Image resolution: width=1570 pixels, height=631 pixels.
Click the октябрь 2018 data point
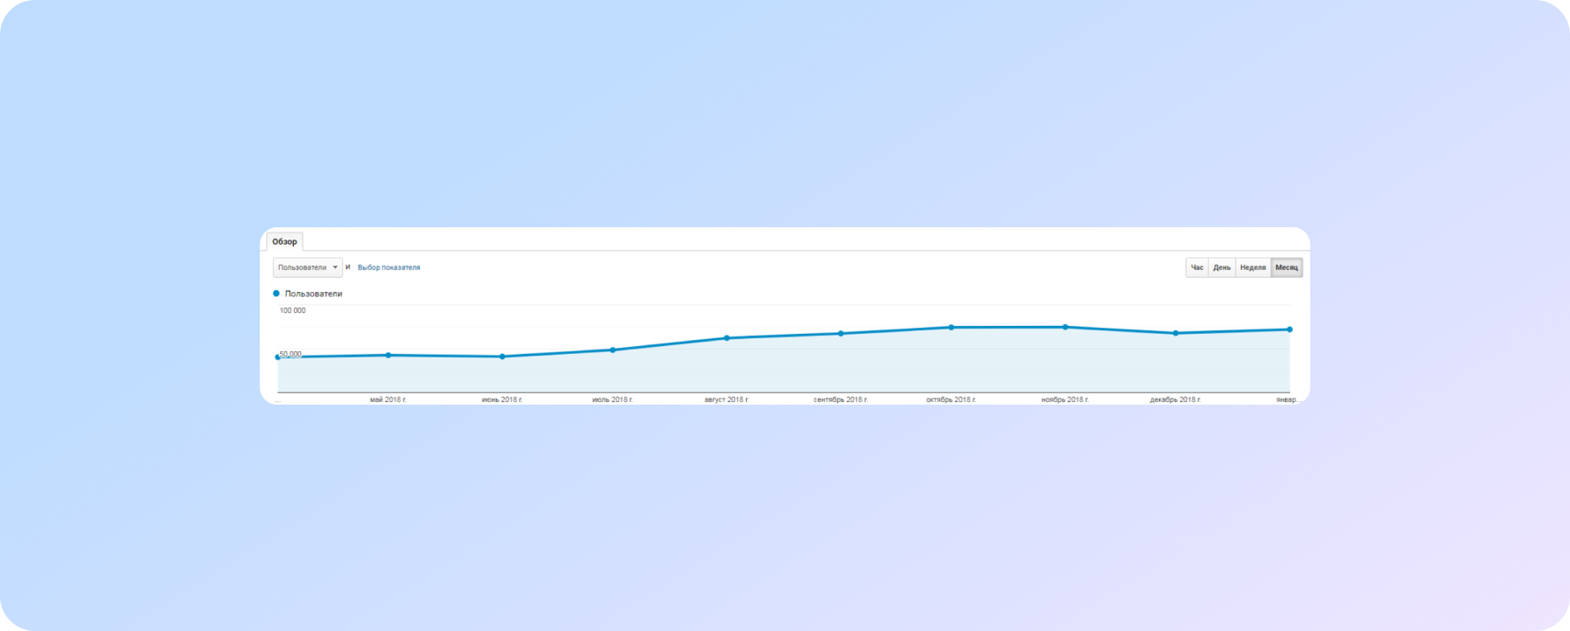[x=952, y=327]
